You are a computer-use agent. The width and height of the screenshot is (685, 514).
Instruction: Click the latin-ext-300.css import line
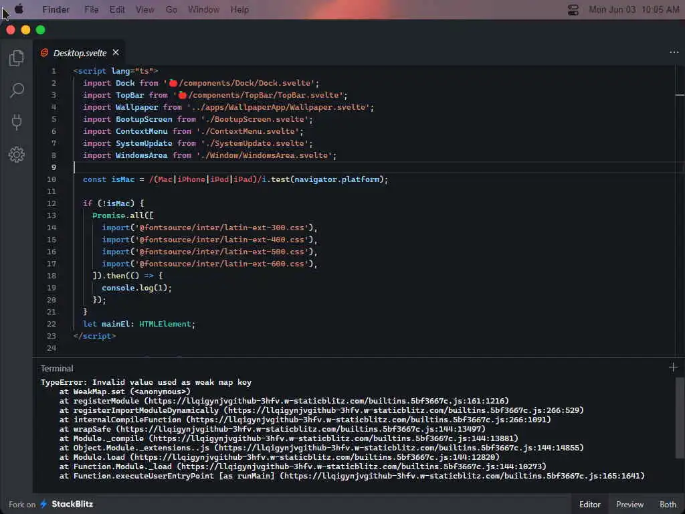point(209,228)
